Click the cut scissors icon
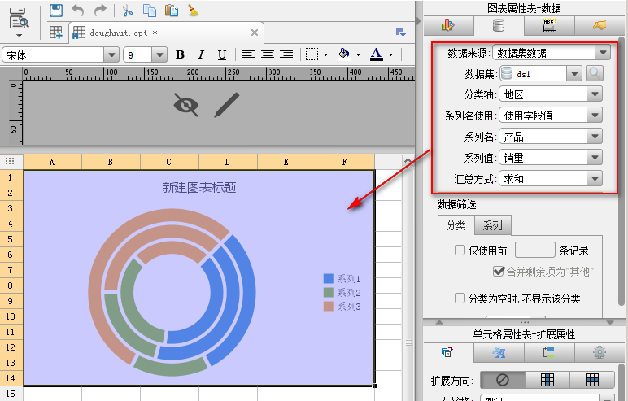Screen dimensions: 628x401 (x=128, y=11)
